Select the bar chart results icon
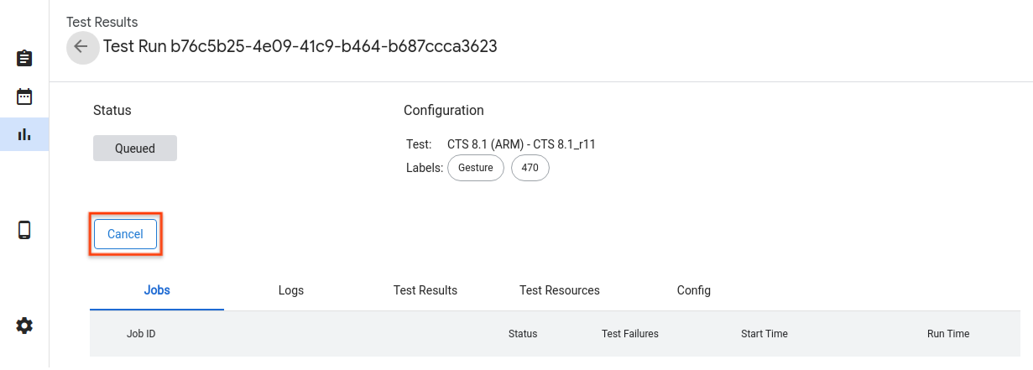This screenshot has width=1033, height=370. (24, 134)
